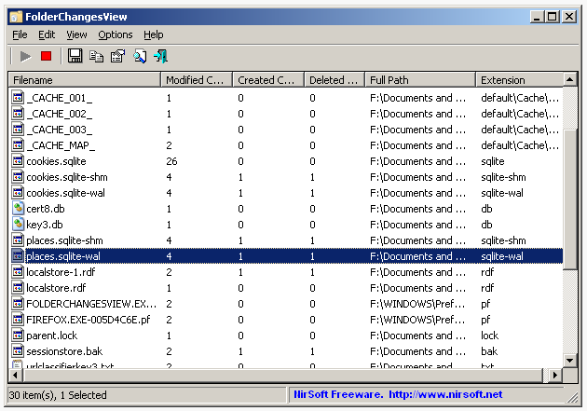Screen dimensions: 587x411
Task: Click the file icon beside _CACHE_001_
Action: coord(18,98)
